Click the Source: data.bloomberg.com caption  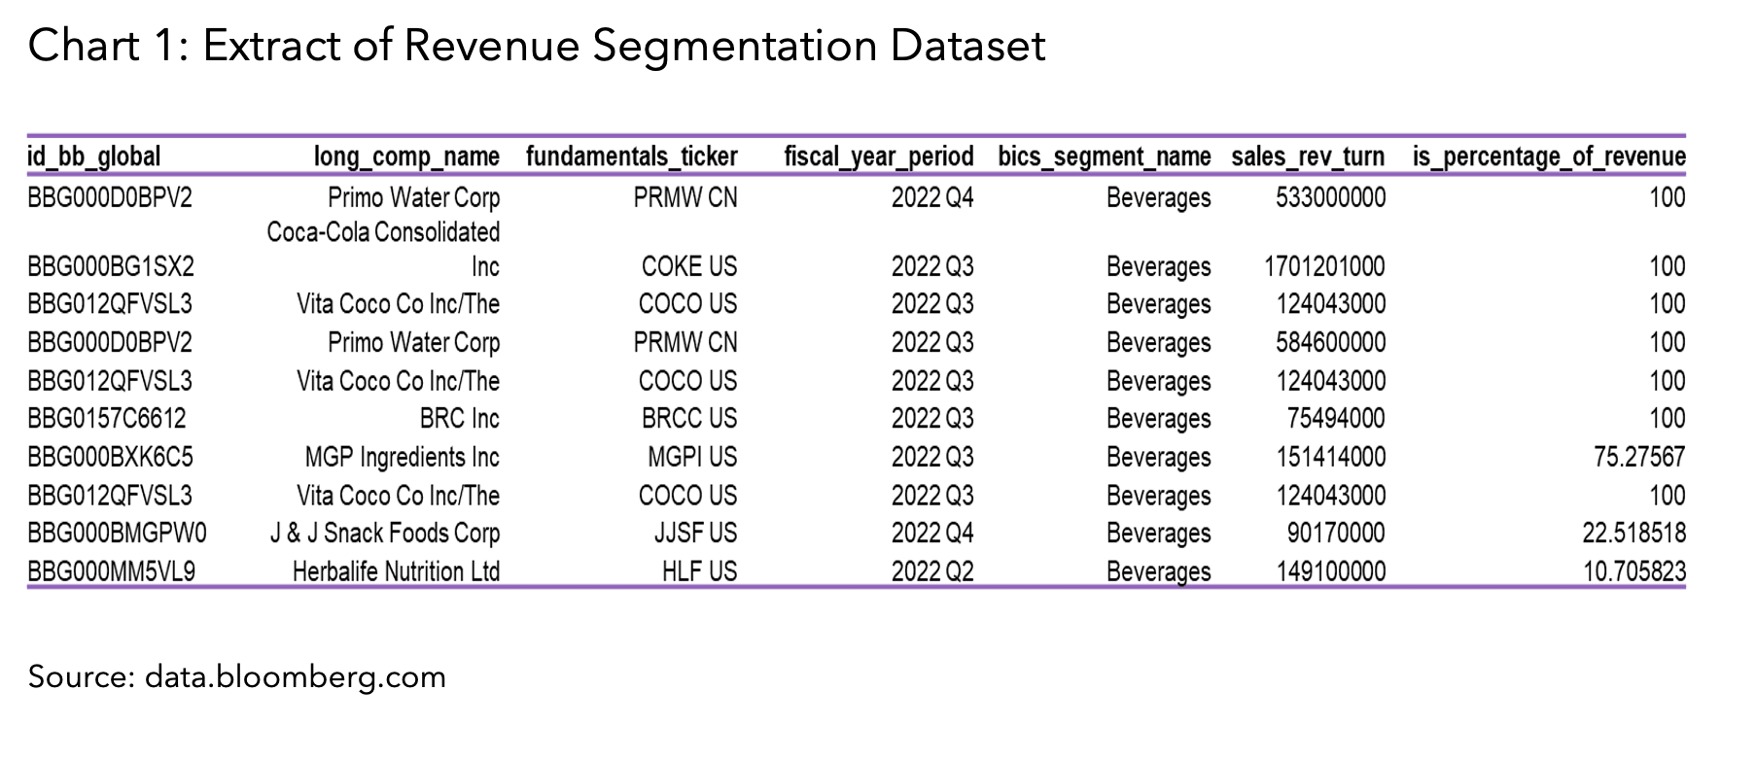click(237, 676)
